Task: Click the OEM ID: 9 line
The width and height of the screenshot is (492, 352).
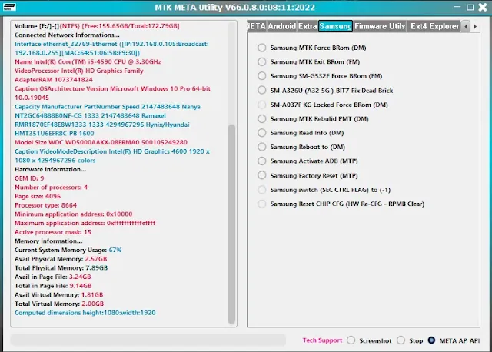Action: (x=29, y=178)
